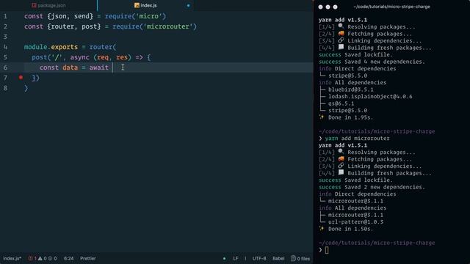Click 'microrouter@3.1.1' under Direct dependencies in the terminal
Viewport: 470px width, 264px height.
(x=355, y=201)
